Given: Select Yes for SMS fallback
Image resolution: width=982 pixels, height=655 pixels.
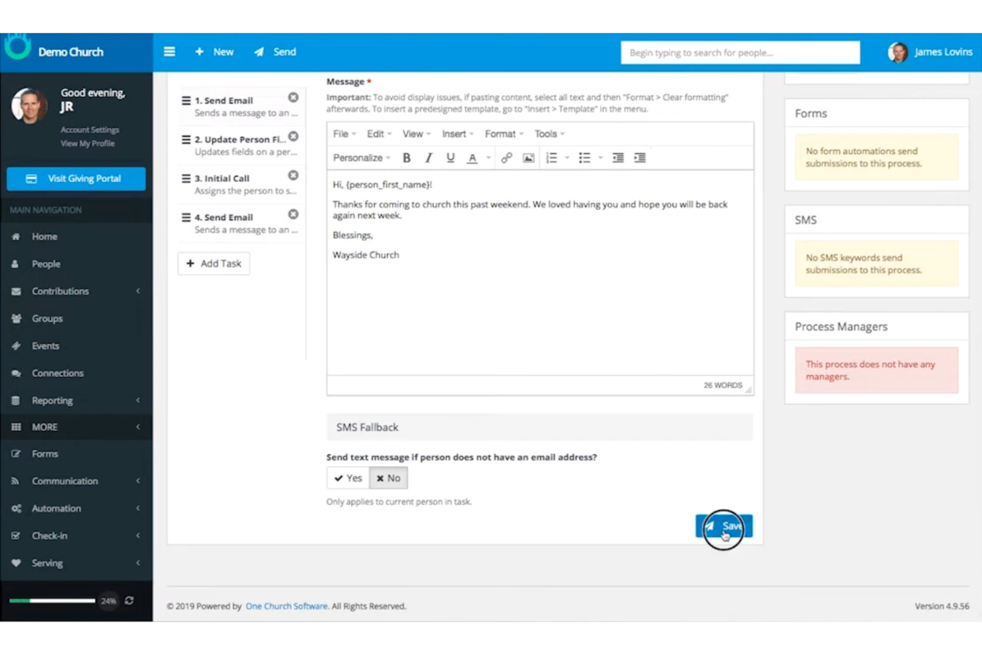Looking at the screenshot, I should point(348,478).
